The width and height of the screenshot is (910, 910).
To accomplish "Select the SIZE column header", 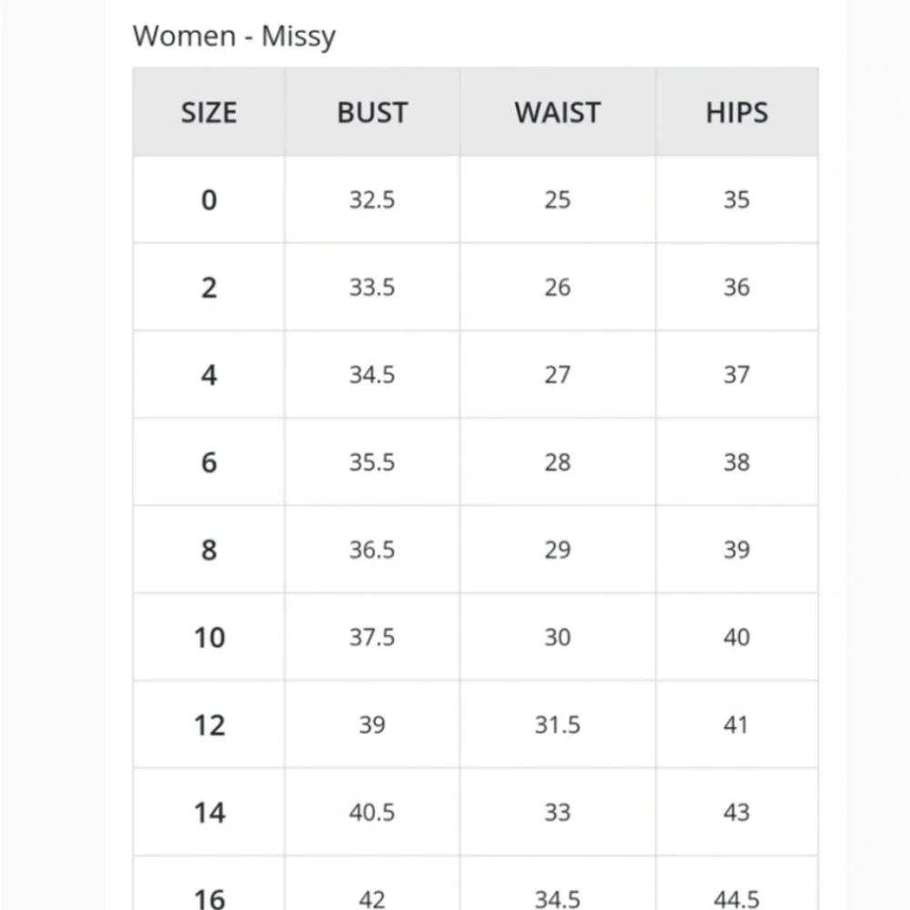I will [208, 113].
